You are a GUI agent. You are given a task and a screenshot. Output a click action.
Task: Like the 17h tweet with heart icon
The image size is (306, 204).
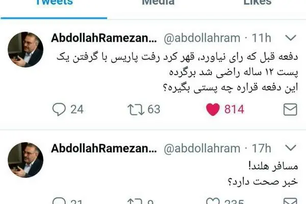tap(213, 201)
